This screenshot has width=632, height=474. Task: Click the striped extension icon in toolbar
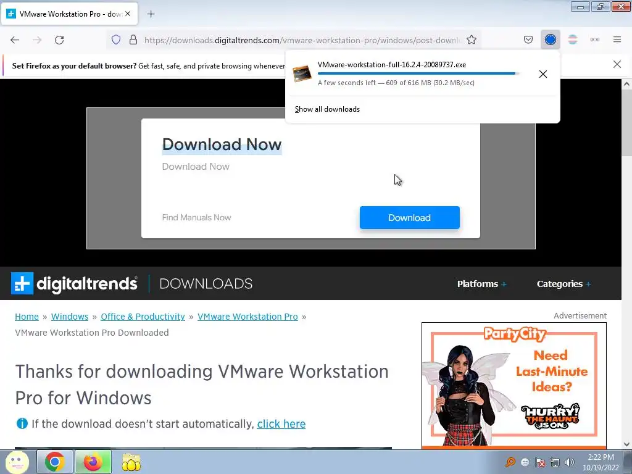coord(572,39)
